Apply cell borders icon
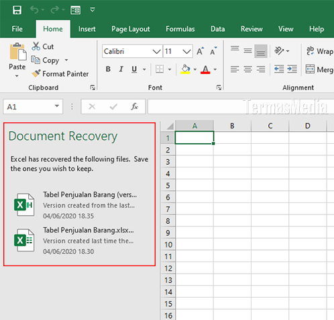This screenshot has width=334, height=320. click(160, 69)
